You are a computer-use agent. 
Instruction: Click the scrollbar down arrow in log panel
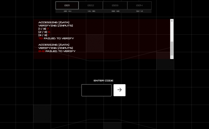172,57
